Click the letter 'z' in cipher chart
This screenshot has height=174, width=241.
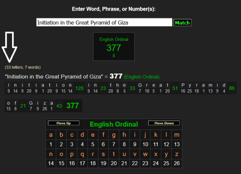(x=176, y=154)
